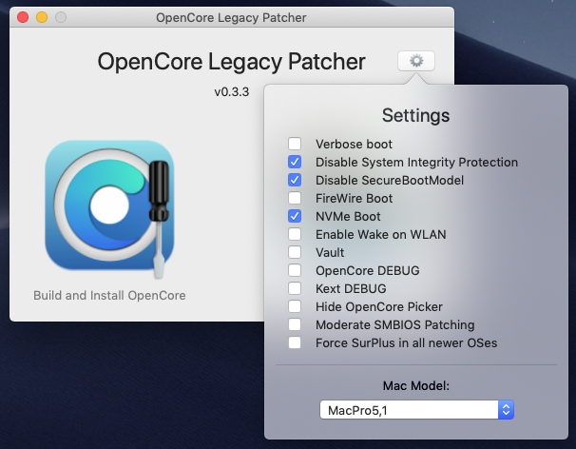Tick the Vault checkbox
The width and height of the screenshot is (576, 449).
click(295, 252)
